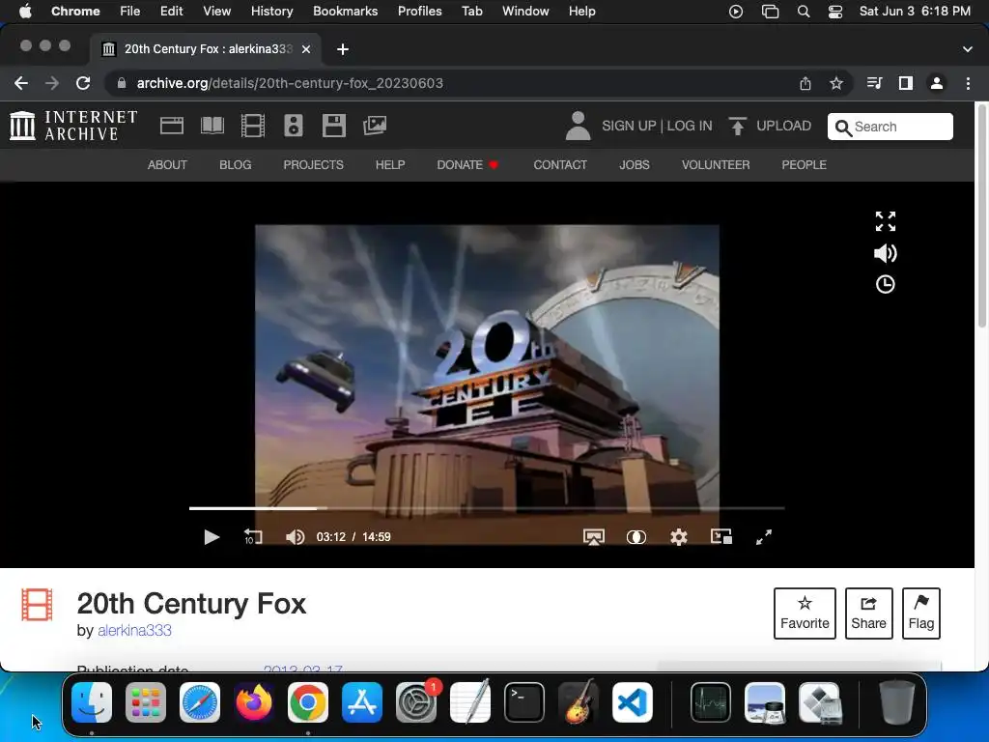
Task: Rewind 10 seconds button
Action: pyautogui.click(x=253, y=537)
